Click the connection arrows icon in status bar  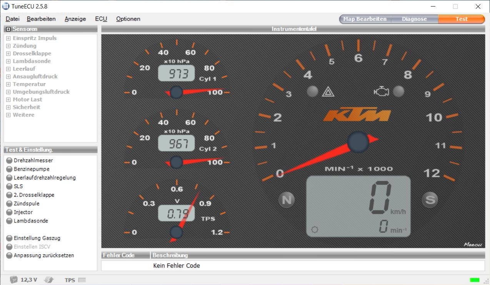pos(49,280)
